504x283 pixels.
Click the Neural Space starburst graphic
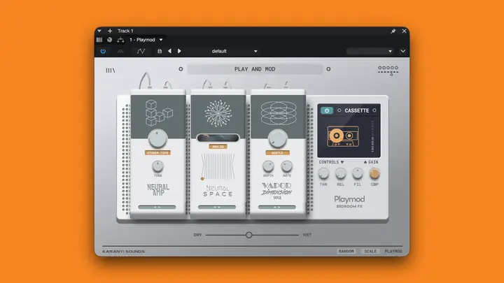tap(218, 113)
